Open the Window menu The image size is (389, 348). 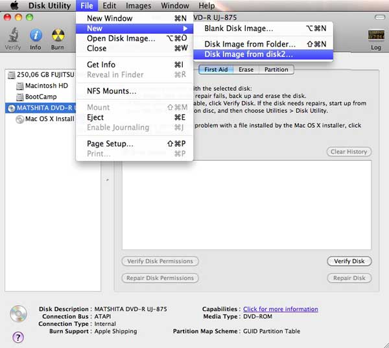click(x=175, y=5)
